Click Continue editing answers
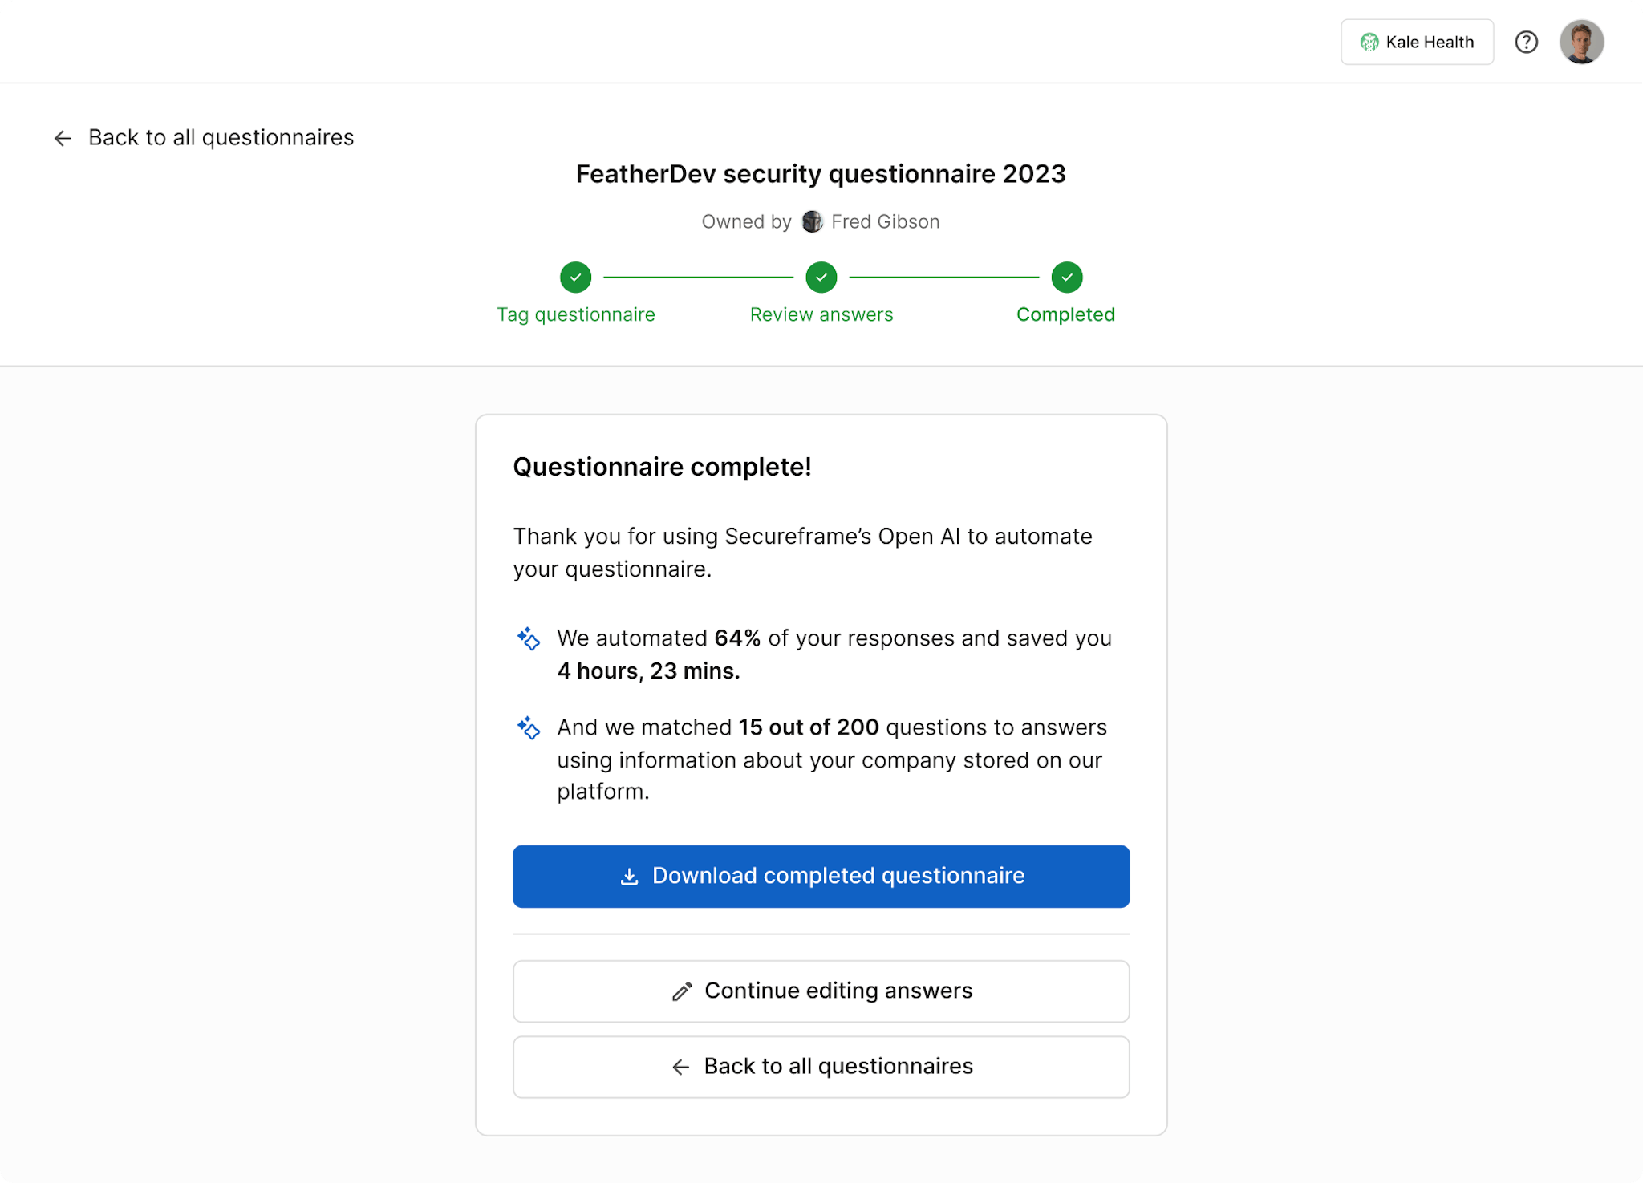This screenshot has height=1183, width=1643. 821,991
